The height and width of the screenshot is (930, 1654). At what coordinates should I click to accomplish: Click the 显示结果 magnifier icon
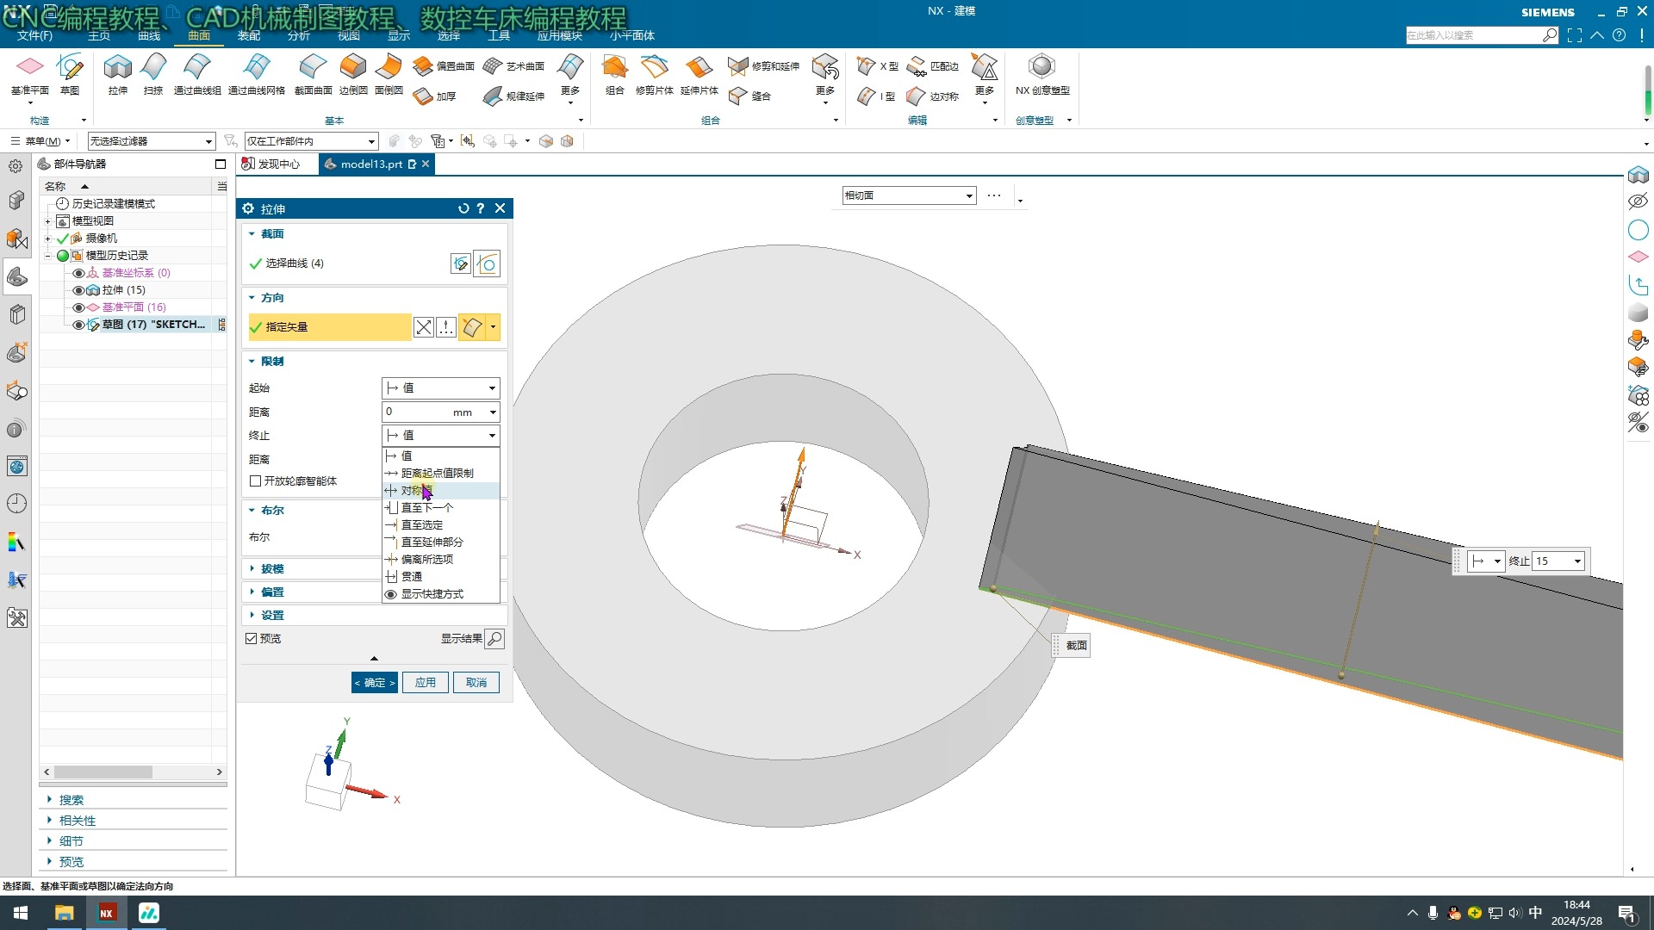pyautogui.click(x=494, y=639)
